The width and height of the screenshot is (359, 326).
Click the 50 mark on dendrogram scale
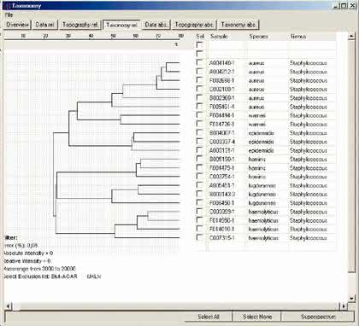click(x=113, y=36)
